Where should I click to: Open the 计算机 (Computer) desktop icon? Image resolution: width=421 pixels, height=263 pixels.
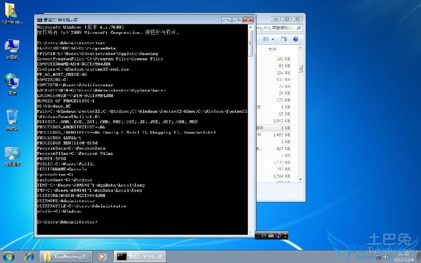[12, 49]
